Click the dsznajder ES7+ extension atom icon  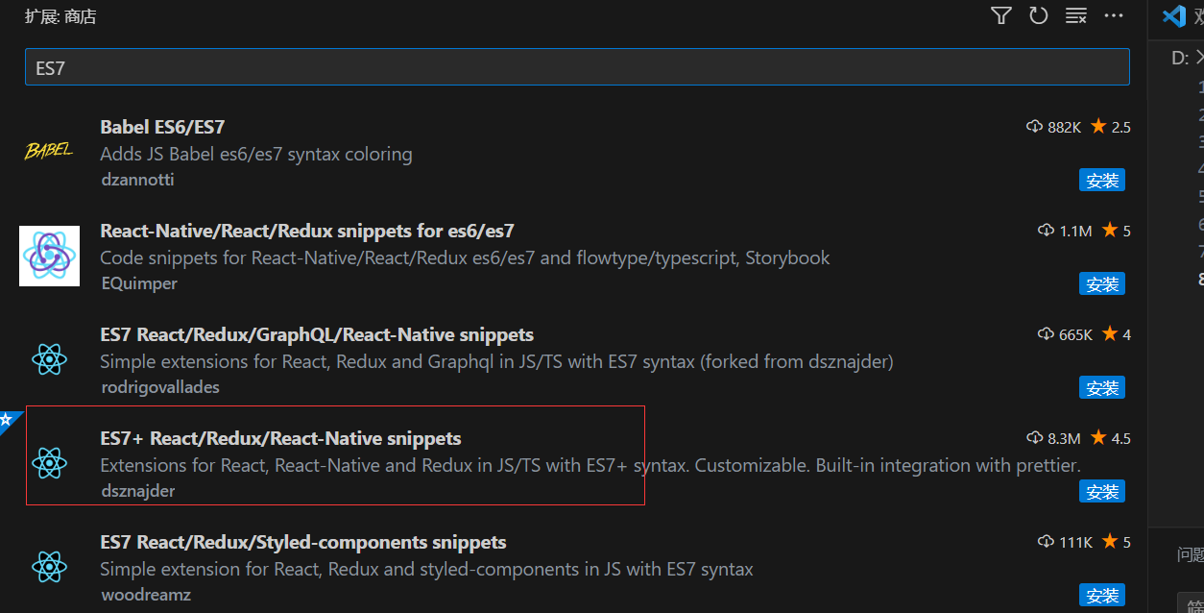(x=49, y=464)
